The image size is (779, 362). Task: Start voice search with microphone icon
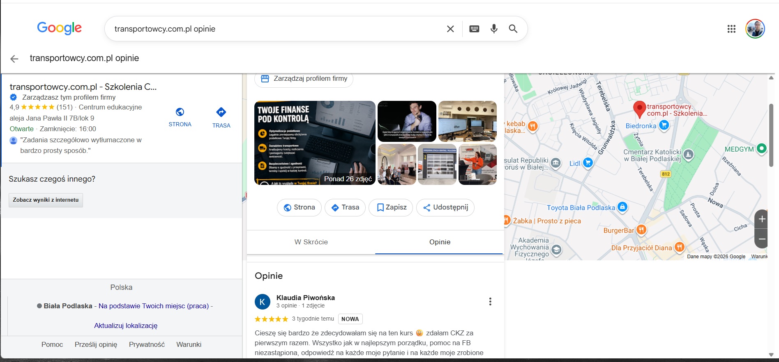pos(494,29)
